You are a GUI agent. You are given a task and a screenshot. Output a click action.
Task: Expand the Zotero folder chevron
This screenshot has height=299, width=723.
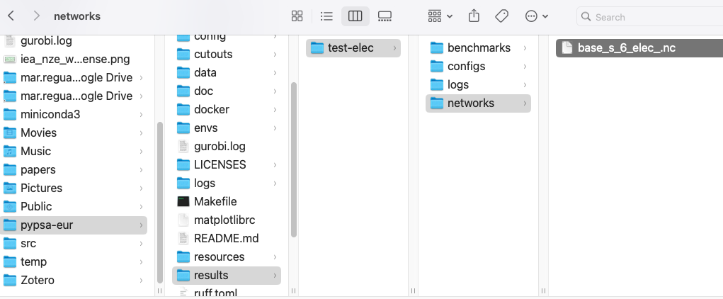141,281
